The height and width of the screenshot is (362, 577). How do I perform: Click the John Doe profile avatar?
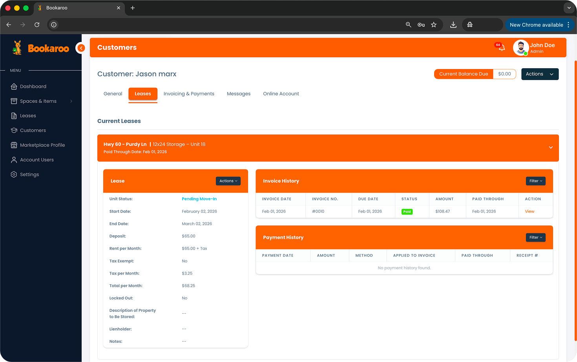coord(520,48)
